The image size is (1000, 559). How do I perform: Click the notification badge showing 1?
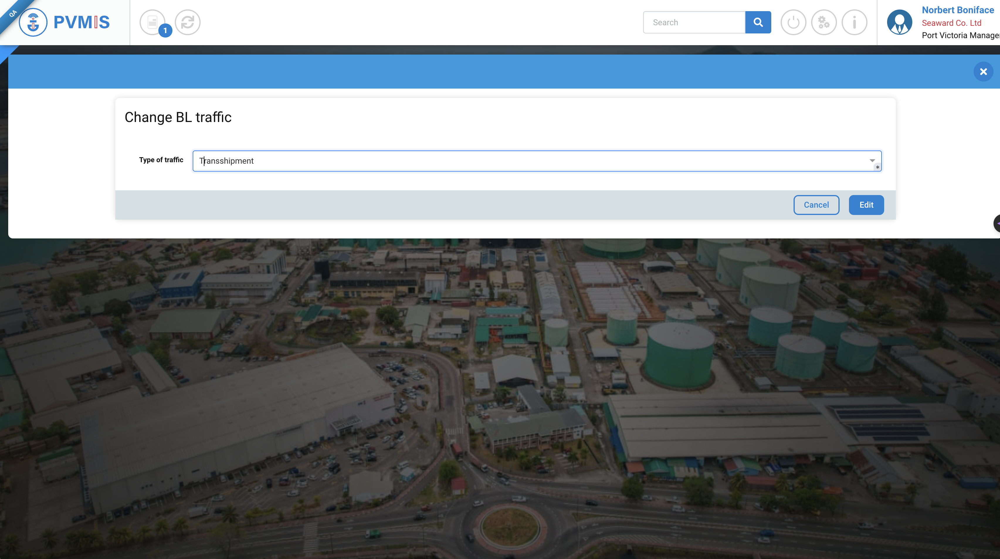165,30
